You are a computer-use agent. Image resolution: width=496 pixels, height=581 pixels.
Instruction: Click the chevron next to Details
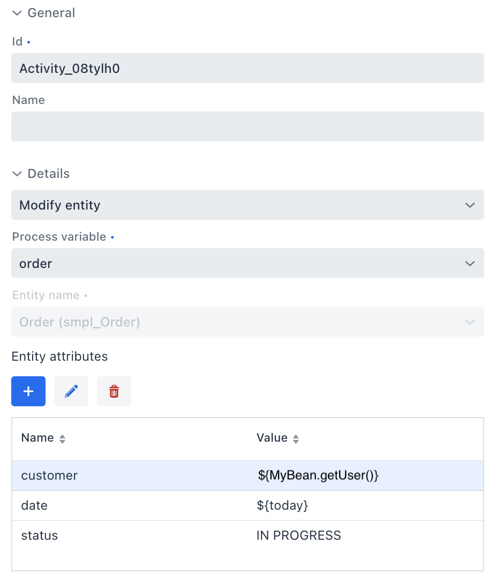click(x=17, y=174)
